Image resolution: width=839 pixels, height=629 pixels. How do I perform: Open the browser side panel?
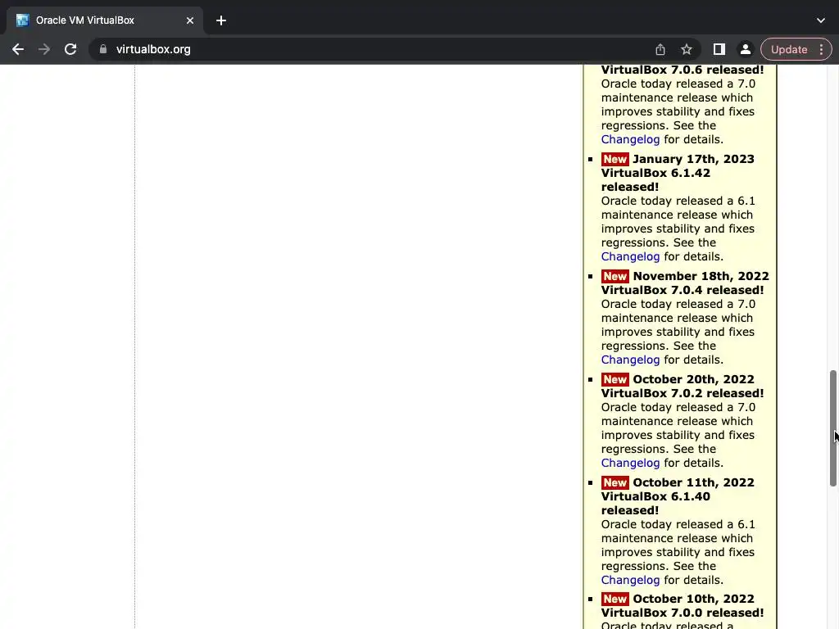coord(719,49)
